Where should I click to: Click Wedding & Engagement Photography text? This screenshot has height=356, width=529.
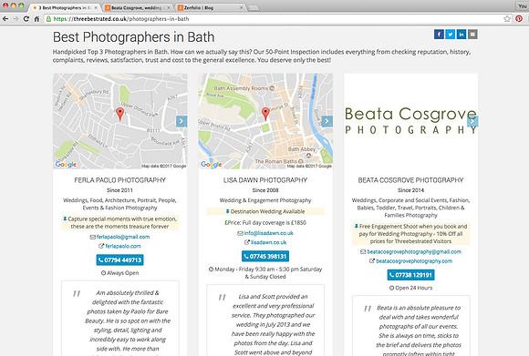click(x=265, y=200)
